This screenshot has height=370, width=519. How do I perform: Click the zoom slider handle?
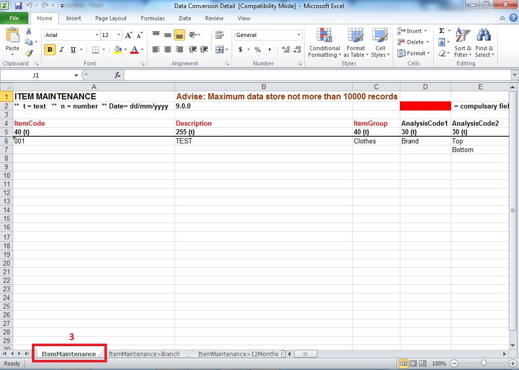click(484, 363)
